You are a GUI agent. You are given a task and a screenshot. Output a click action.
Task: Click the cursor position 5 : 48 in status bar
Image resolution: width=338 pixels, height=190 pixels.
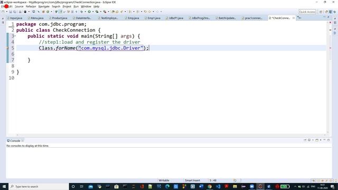213,180
